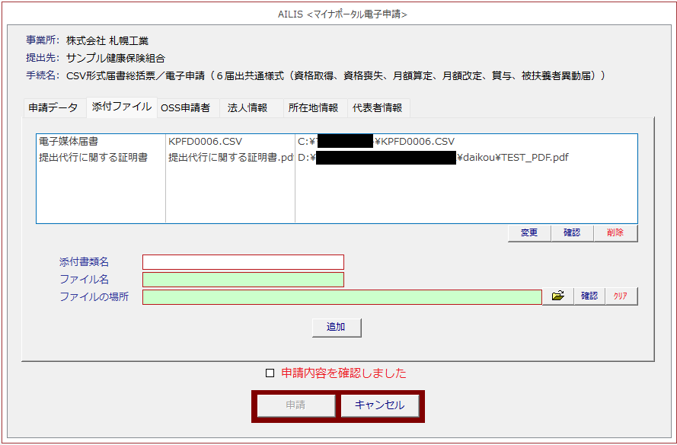This screenshot has width=677, height=445.
Task: Go to the 法人情報 tab
Action: [x=247, y=108]
